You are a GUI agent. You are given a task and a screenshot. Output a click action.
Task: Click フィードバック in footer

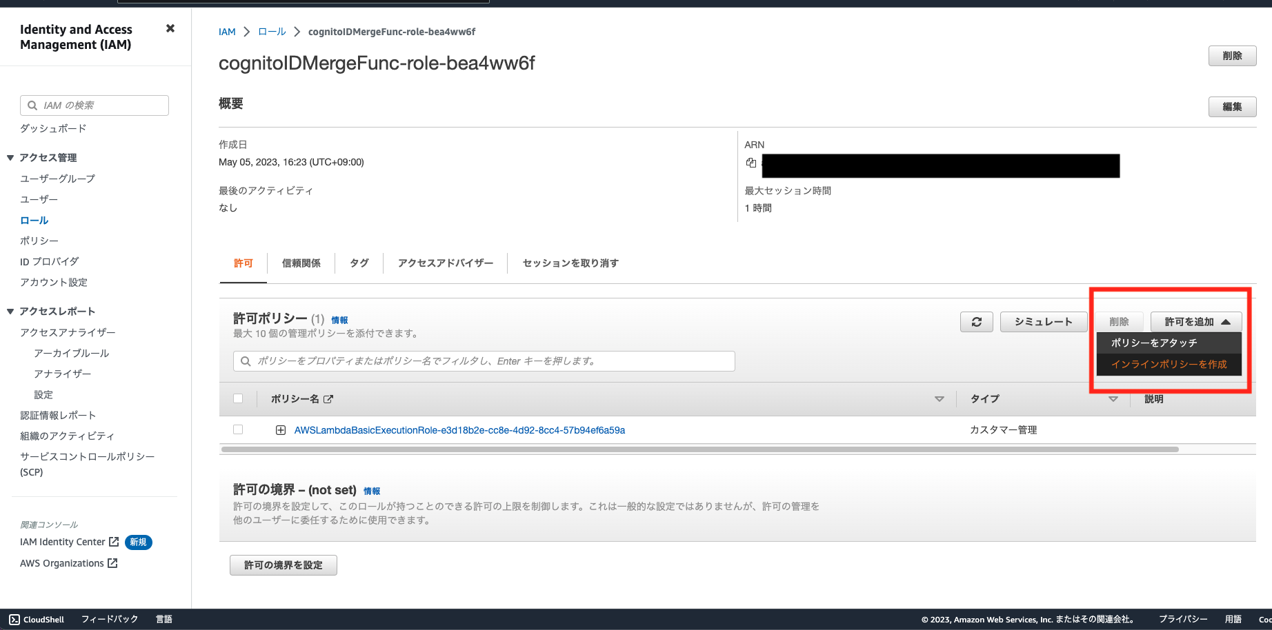[110, 619]
